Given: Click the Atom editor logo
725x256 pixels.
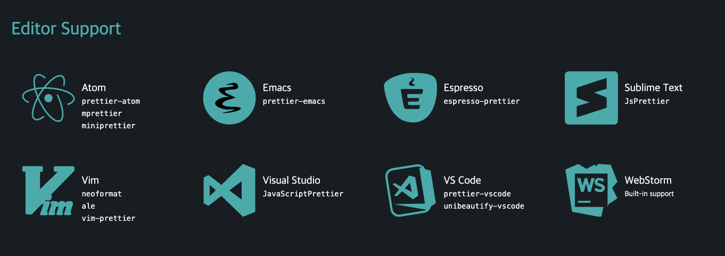Looking at the screenshot, I should tap(48, 98).
